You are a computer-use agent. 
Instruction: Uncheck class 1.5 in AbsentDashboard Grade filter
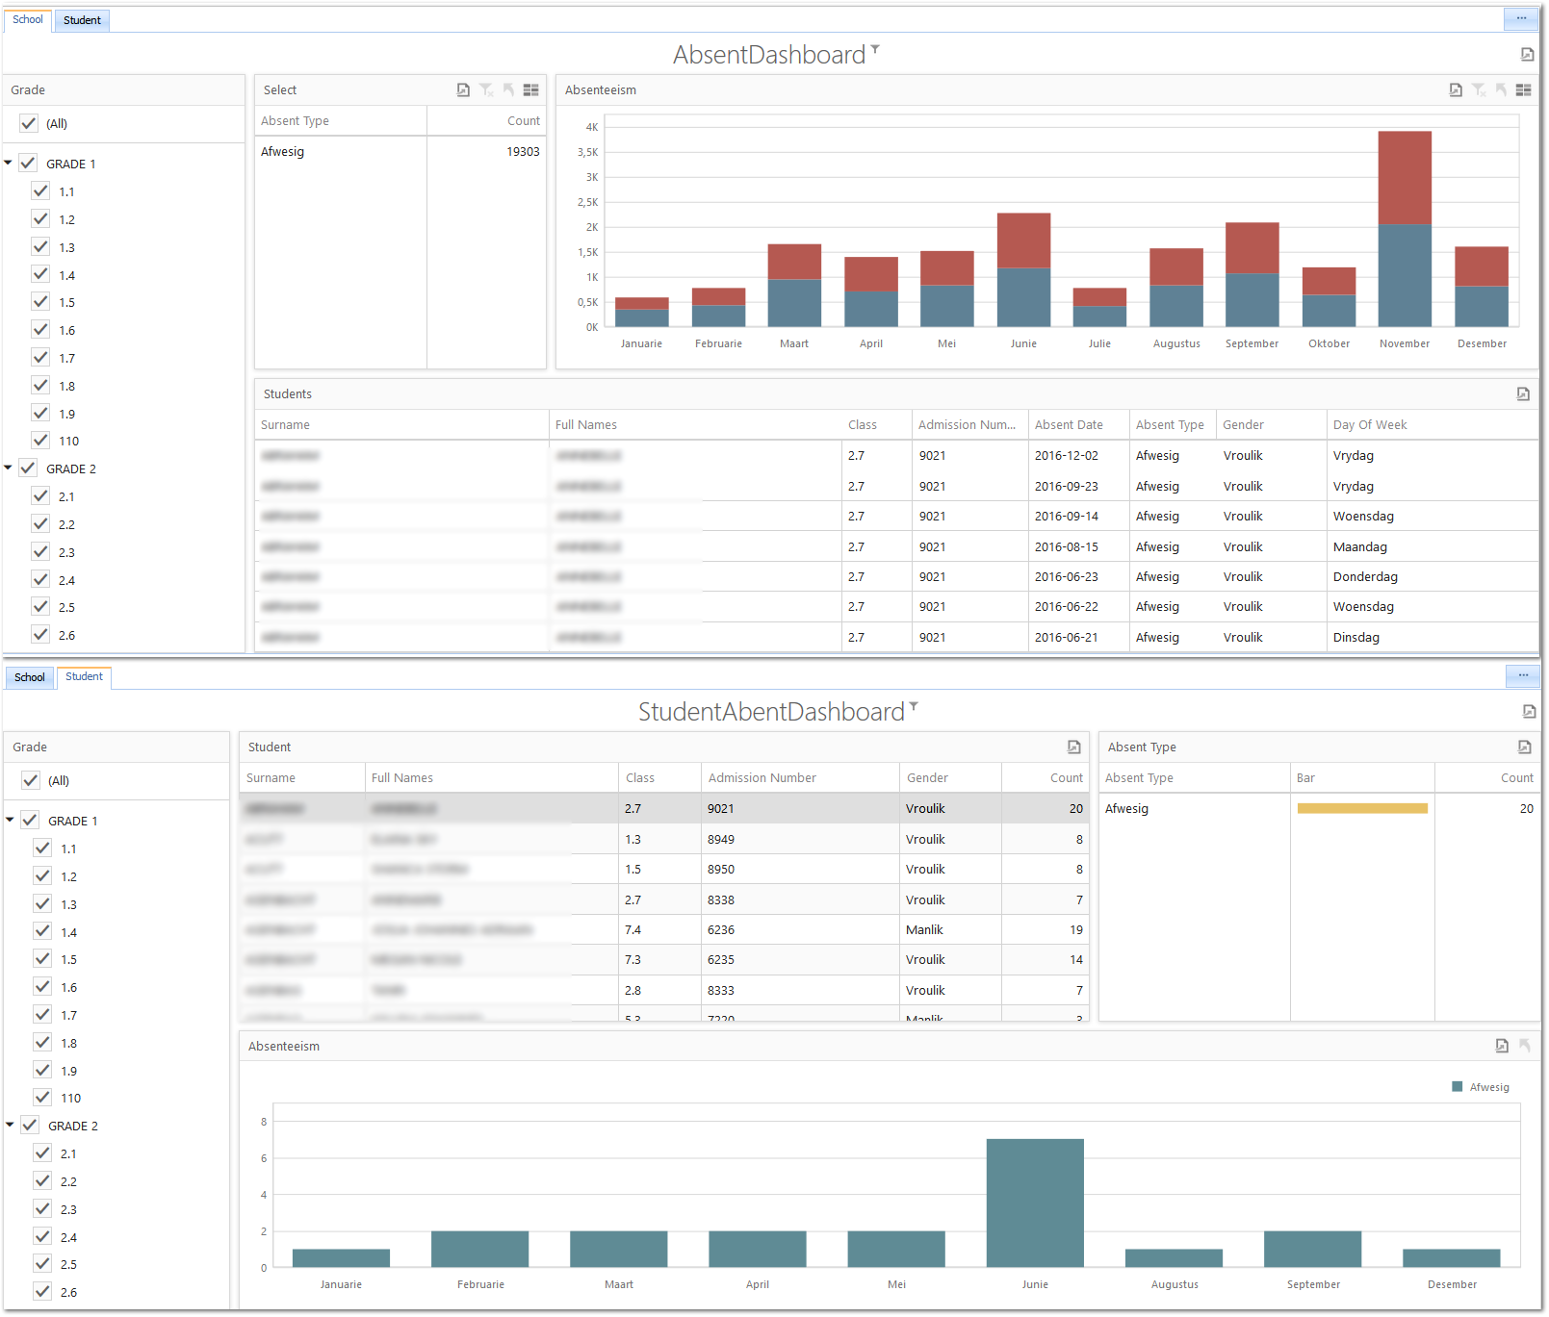pyautogui.click(x=40, y=302)
